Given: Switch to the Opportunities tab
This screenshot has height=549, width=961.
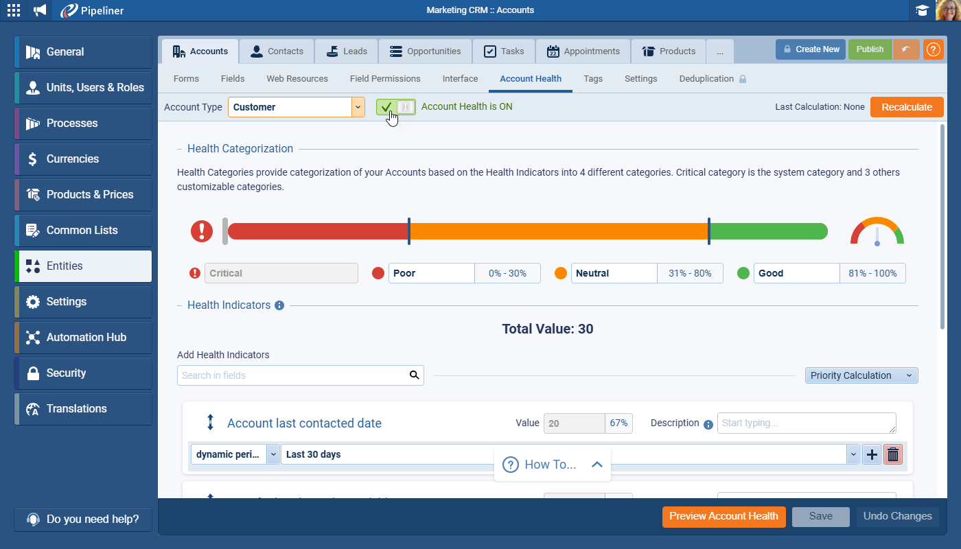Looking at the screenshot, I should pyautogui.click(x=425, y=51).
